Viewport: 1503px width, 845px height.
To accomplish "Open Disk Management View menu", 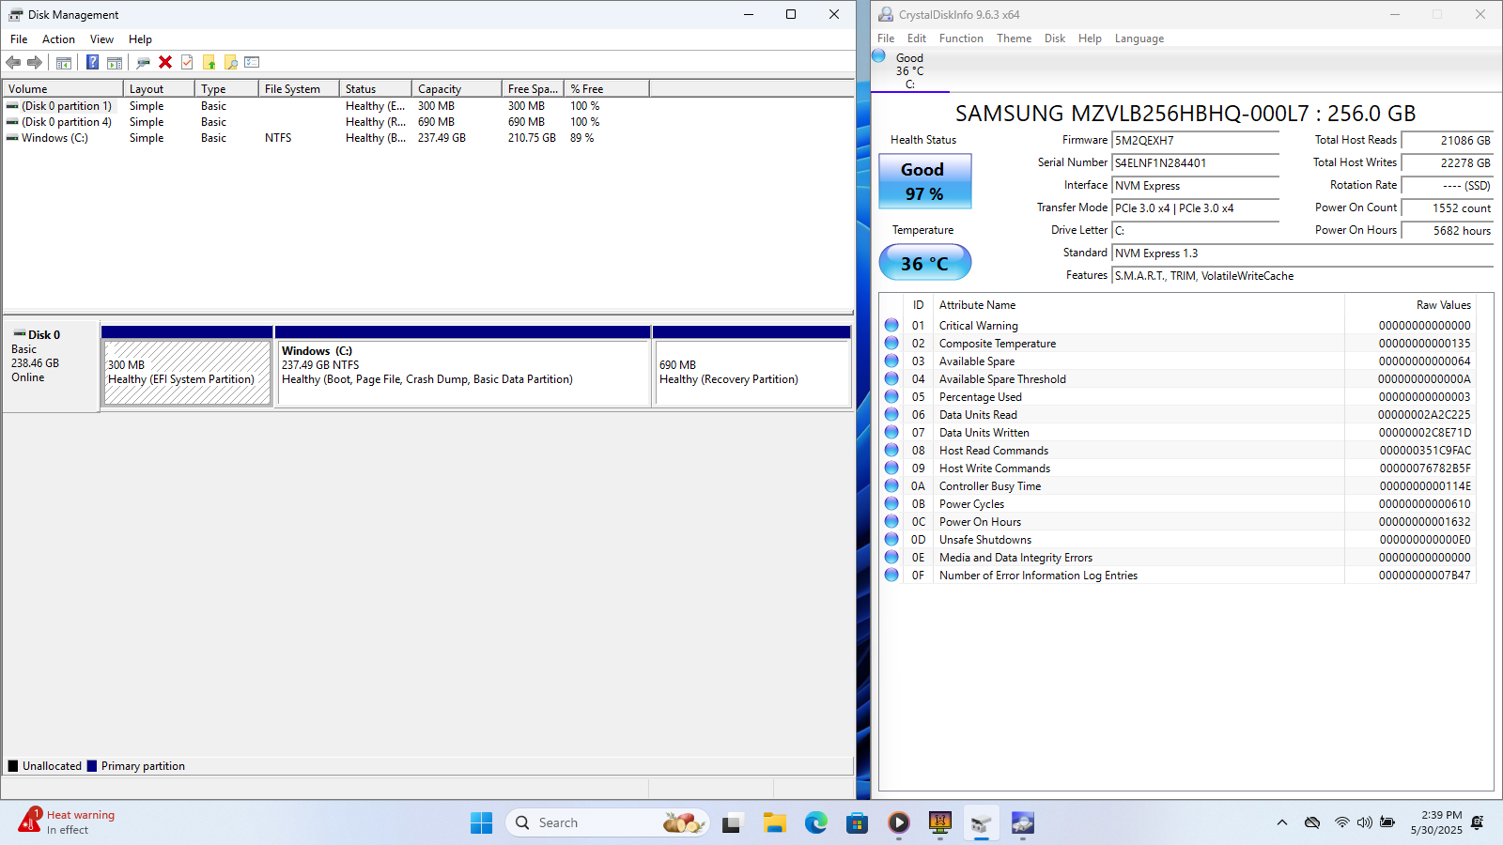I will (x=101, y=39).
